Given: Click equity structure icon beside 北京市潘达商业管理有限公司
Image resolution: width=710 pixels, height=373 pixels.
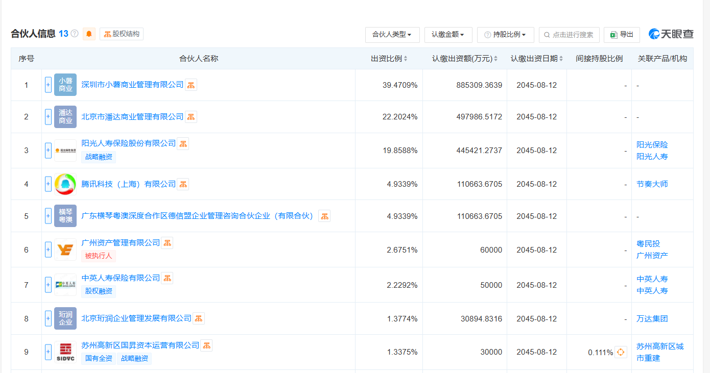Looking at the screenshot, I should (x=191, y=117).
